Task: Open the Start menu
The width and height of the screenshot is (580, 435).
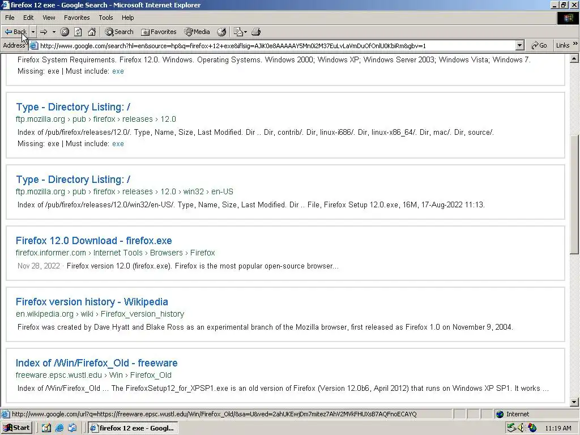Action: pos(16,428)
